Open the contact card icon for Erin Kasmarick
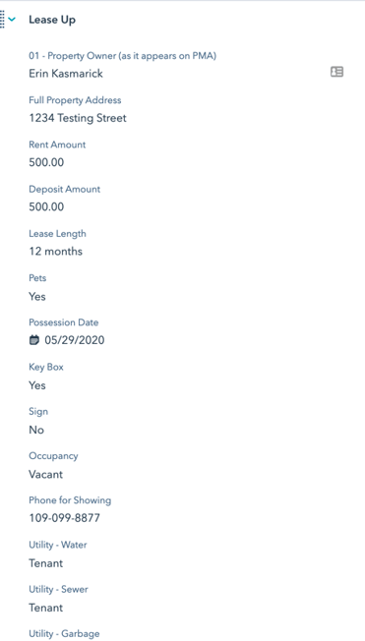This screenshot has width=365, height=641. (336, 72)
